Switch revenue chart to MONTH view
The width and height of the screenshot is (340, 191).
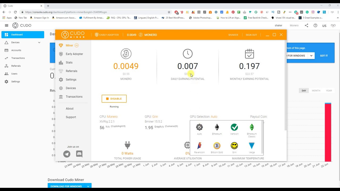click(316, 90)
